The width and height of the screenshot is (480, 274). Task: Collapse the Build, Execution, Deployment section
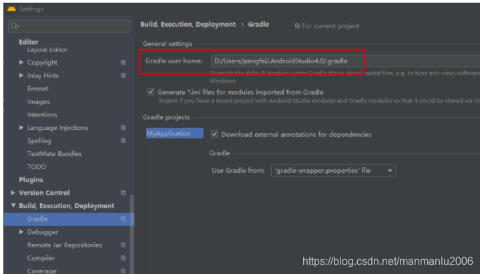point(13,205)
